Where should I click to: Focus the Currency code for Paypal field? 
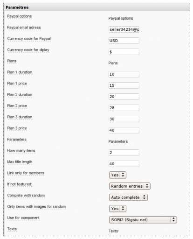pos(124,41)
